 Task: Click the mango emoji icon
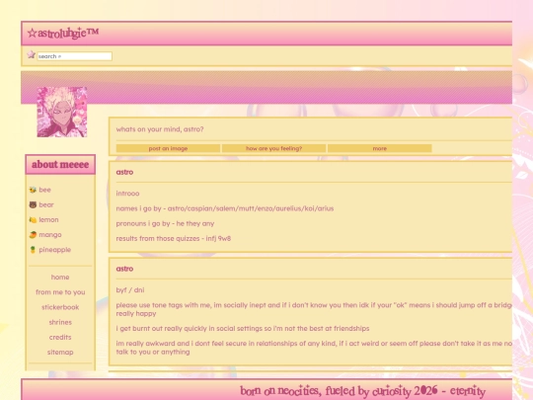(33, 235)
